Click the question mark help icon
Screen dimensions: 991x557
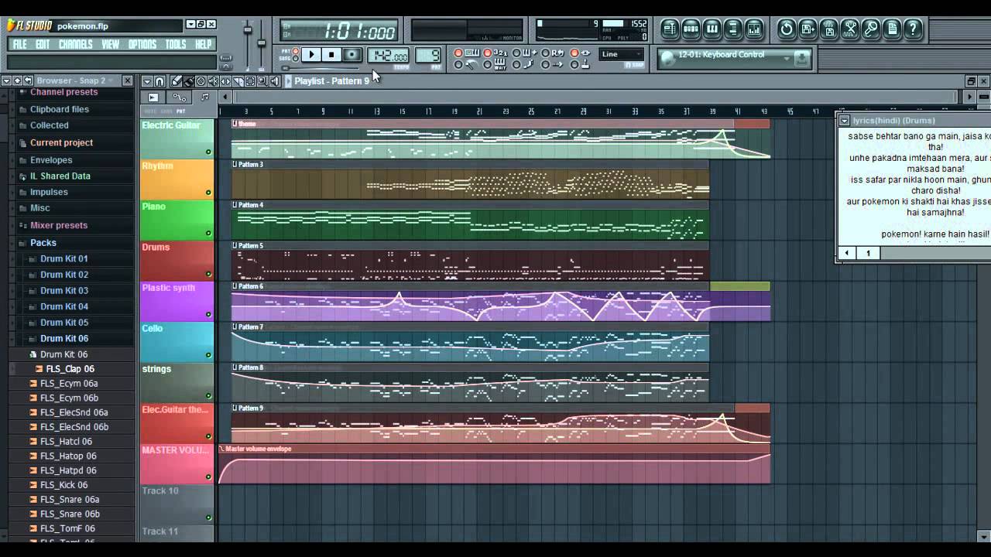[913, 29]
